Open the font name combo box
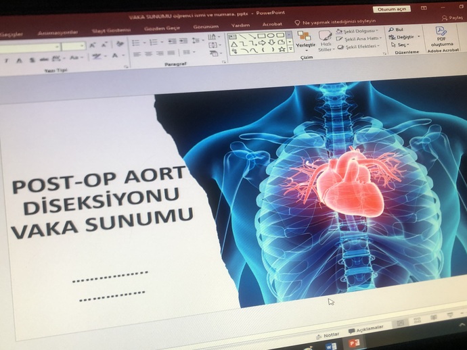467x350 pixels. point(30,47)
